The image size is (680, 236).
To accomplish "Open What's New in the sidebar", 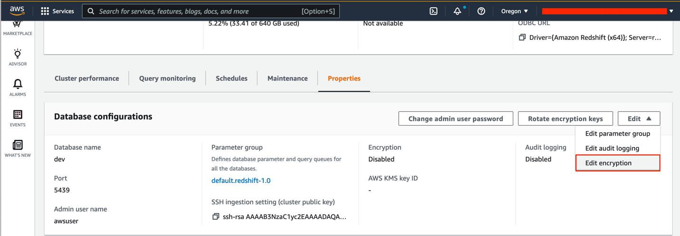I will (18, 148).
